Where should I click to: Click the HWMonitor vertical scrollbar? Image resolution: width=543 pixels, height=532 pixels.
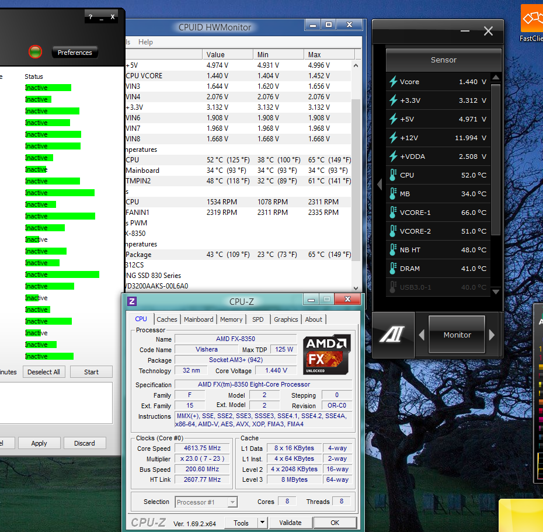pyautogui.click(x=356, y=175)
